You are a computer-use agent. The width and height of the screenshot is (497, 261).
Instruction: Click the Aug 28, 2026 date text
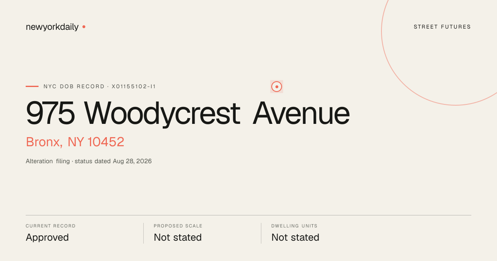(132, 161)
